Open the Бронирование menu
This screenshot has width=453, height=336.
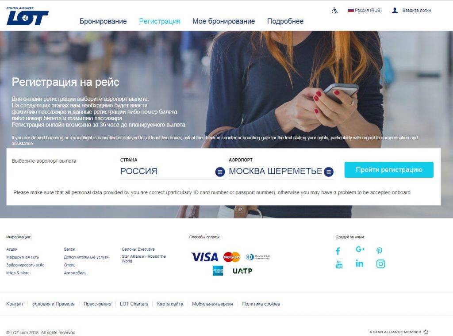(103, 21)
